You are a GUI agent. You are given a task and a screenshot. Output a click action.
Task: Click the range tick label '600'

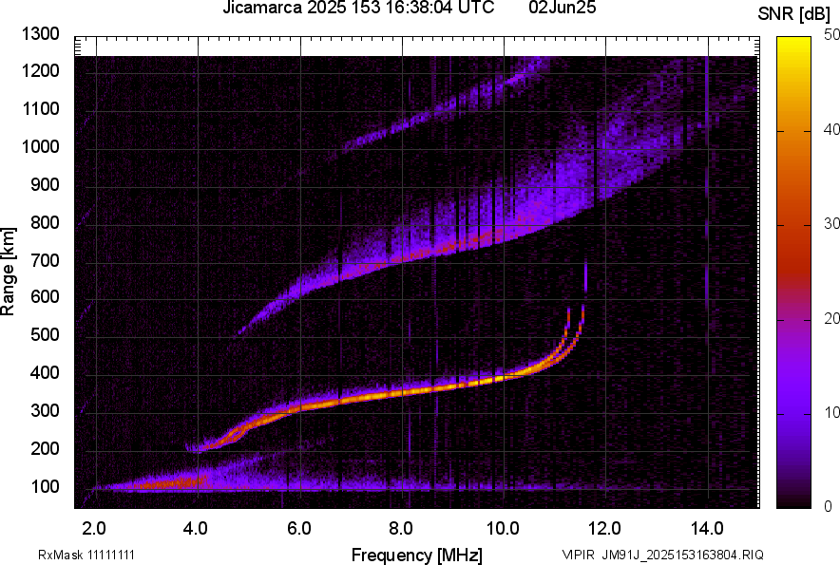coord(45,296)
